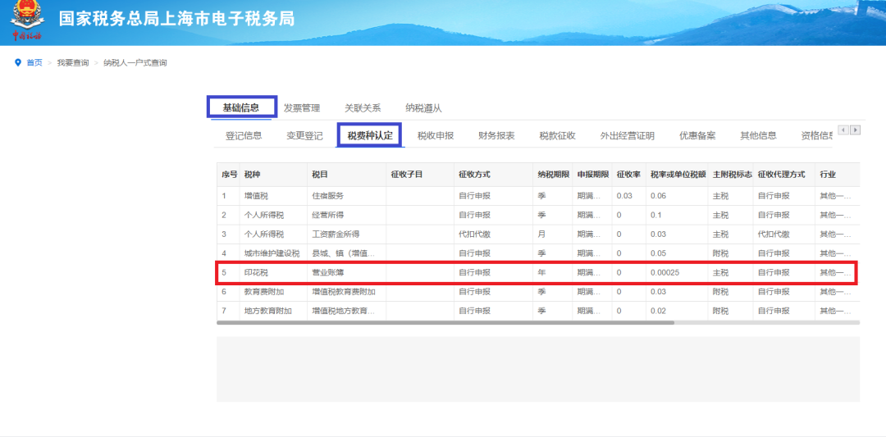
Task: Click the 征收方式 column header
Action: pyautogui.click(x=475, y=175)
